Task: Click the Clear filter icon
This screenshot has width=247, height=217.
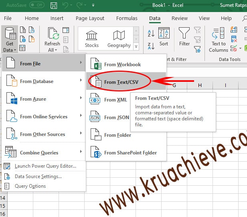Action: (x=197, y=30)
